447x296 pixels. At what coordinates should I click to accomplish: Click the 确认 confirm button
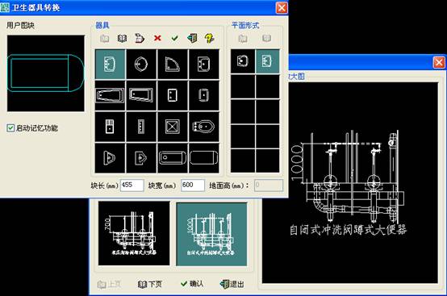point(192,284)
